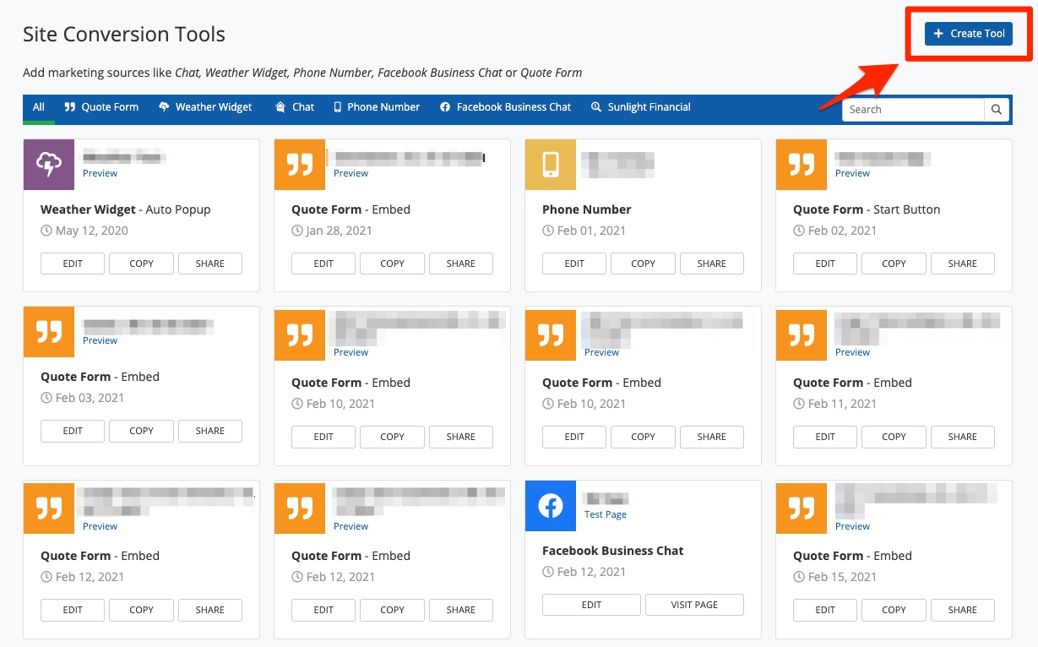Viewport: 1038px width, 647px height.
Task: Click the orange quote icon dated Feb 03, 2021
Action: pos(49,332)
